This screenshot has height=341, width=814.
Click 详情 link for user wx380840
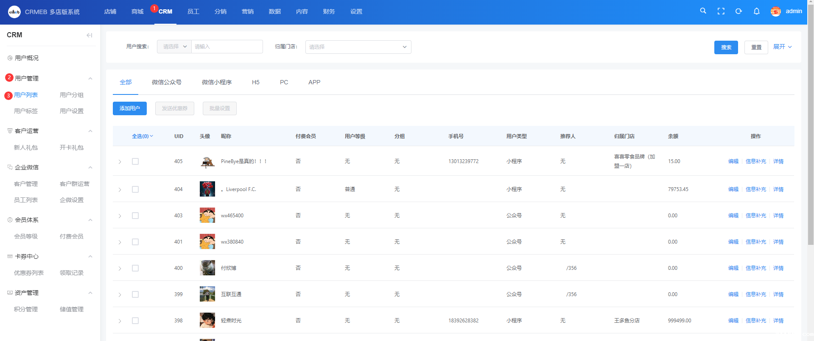[778, 242]
